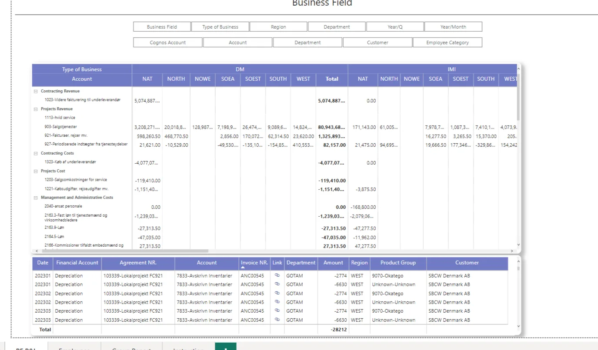Click the -168,800.00 cell value
Screen dimensions: 598x350
[363, 207]
